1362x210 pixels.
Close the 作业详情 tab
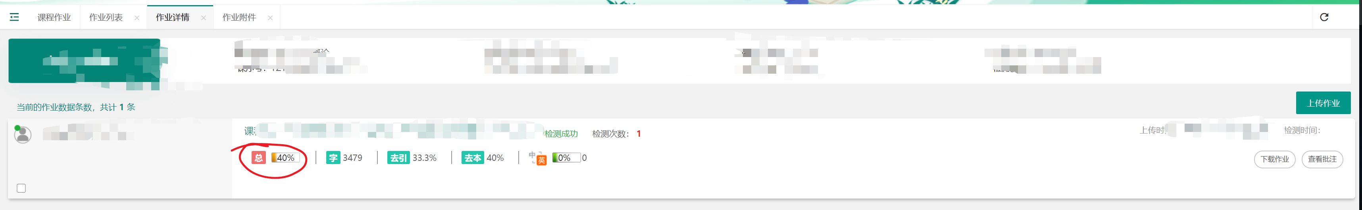coord(204,18)
